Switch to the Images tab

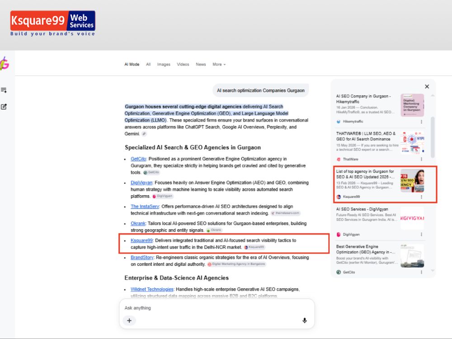click(x=164, y=64)
